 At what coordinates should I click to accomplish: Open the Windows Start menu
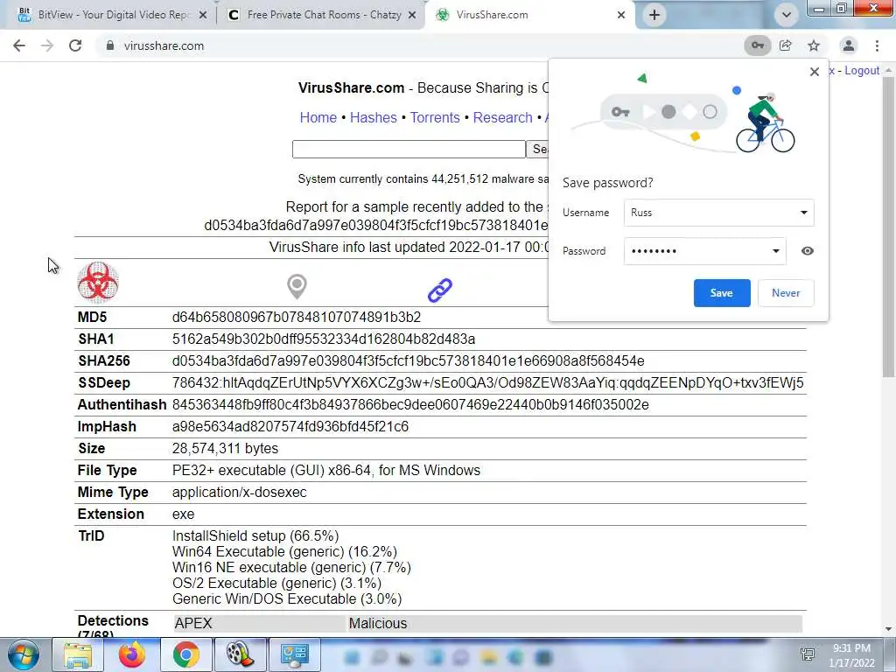click(23, 654)
